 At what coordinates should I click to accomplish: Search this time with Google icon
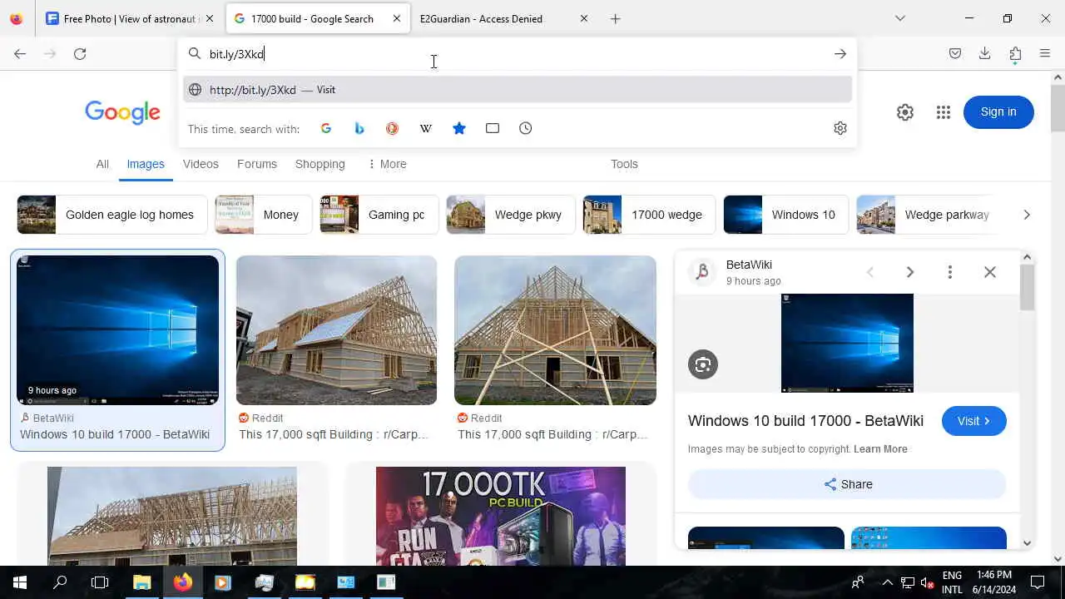pos(326,128)
